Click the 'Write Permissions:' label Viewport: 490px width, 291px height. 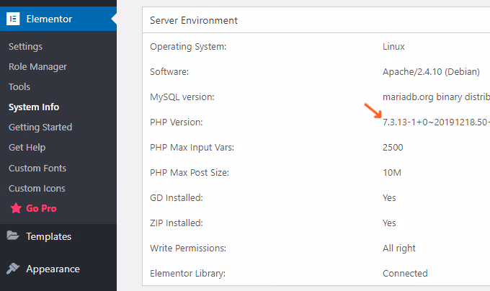[x=188, y=248]
